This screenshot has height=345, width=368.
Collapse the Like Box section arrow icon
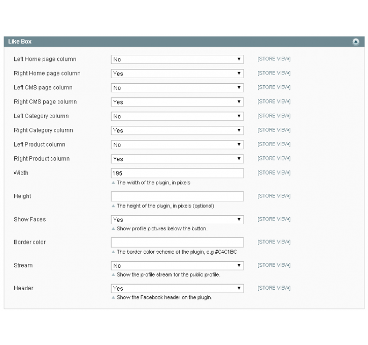(355, 42)
